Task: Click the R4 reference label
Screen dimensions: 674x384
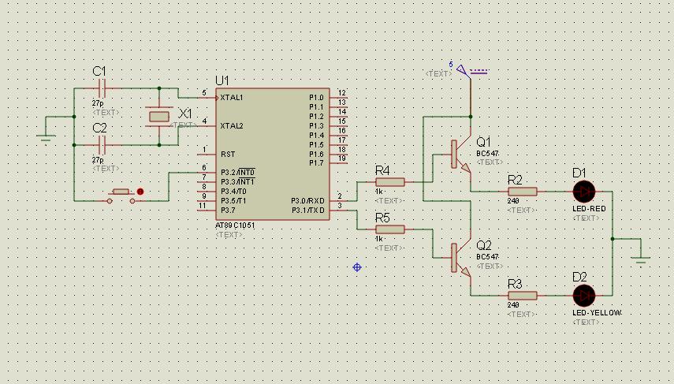Action: (x=382, y=171)
